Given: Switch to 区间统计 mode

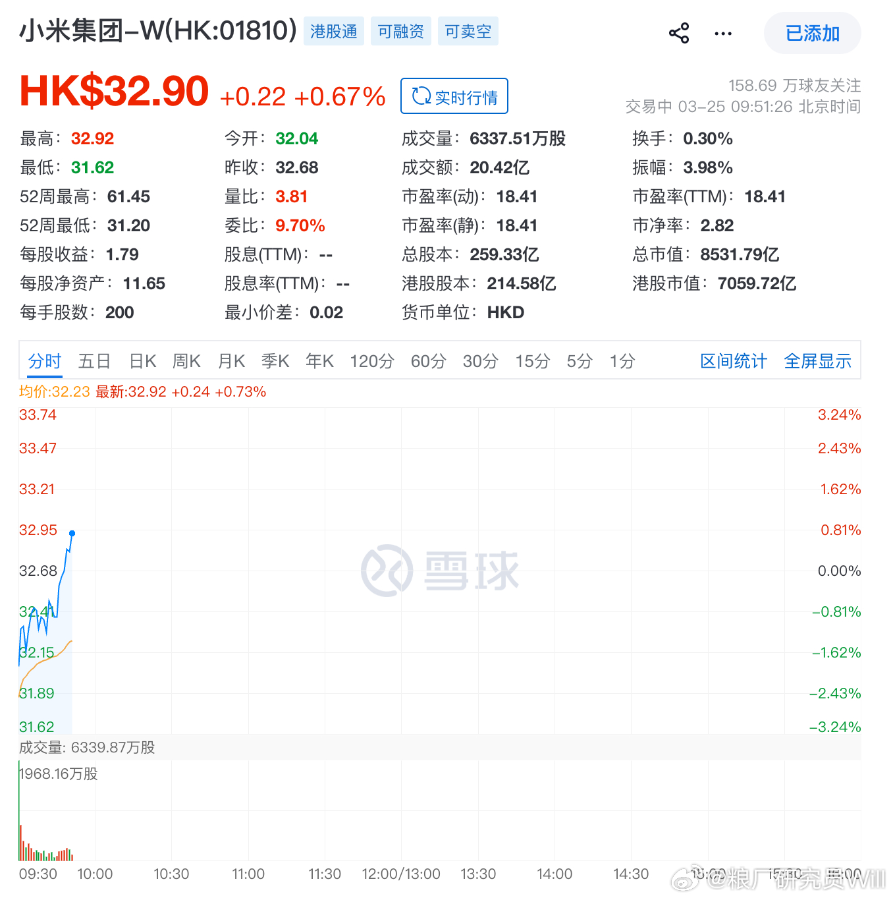Looking at the screenshot, I should click(x=733, y=360).
